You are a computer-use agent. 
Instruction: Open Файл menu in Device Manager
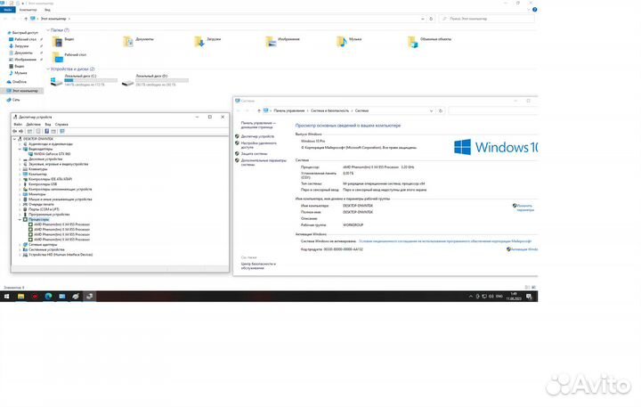[x=18, y=124]
